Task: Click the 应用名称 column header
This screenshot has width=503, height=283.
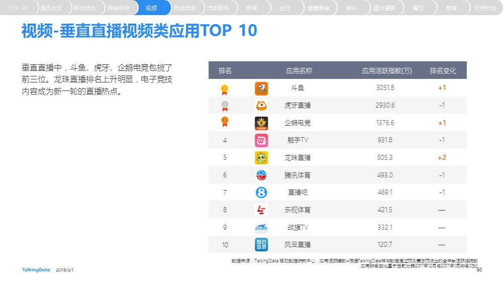Action: (299, 70)
